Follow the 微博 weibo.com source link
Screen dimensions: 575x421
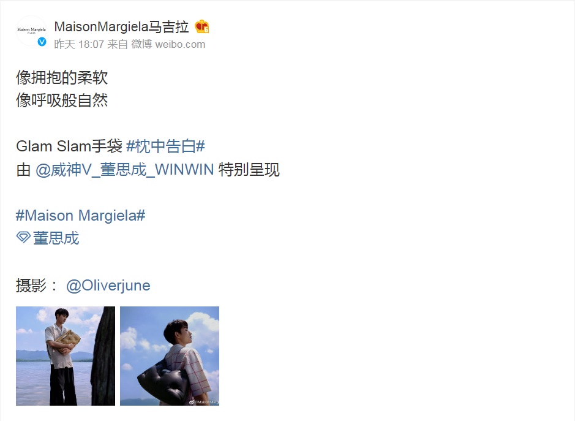[x=168, y=44]
